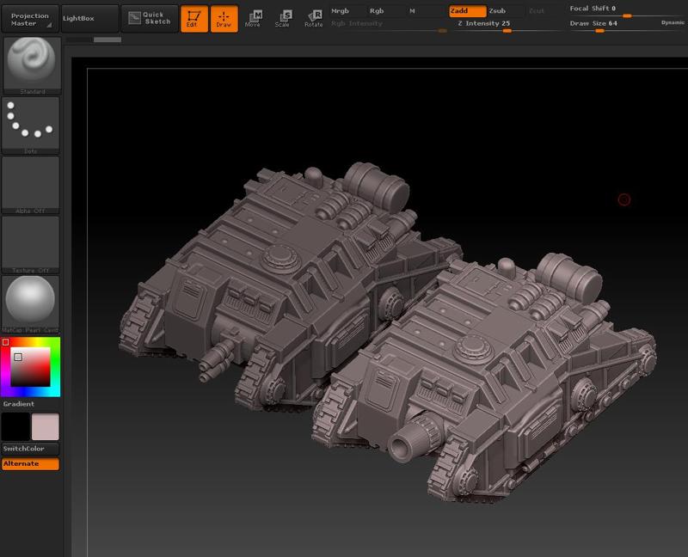Image resolution: width=688 pixels, height=557 pixels.
Task: Select the Move transform tool
Action: coord(253,18)
